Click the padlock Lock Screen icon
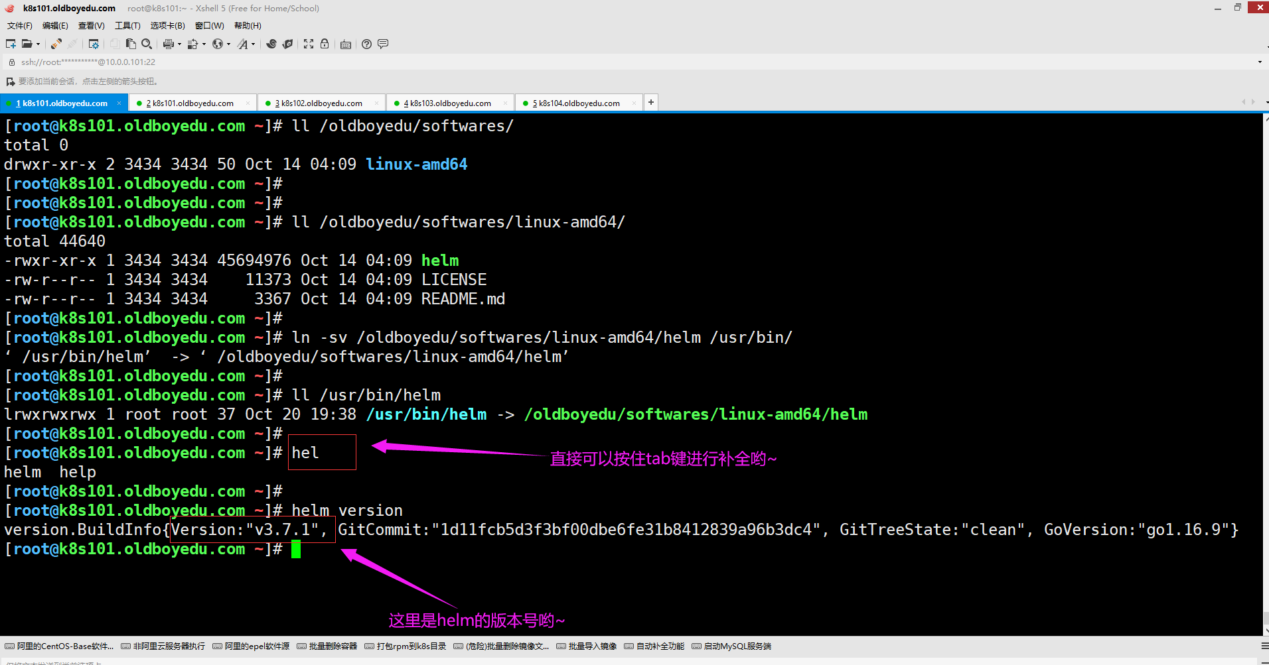Screen dimensions: 1269x665 click(325, 44)
